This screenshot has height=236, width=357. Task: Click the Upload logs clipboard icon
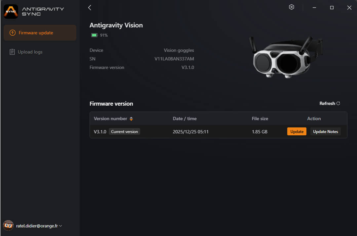[12, 52]
